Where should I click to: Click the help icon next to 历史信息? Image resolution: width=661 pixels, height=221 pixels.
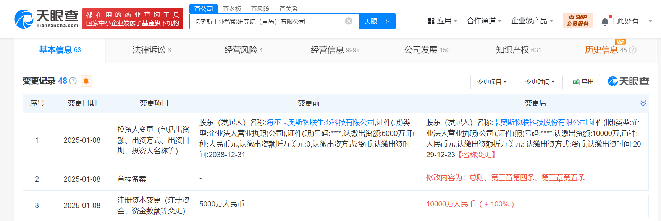point(633,50)
